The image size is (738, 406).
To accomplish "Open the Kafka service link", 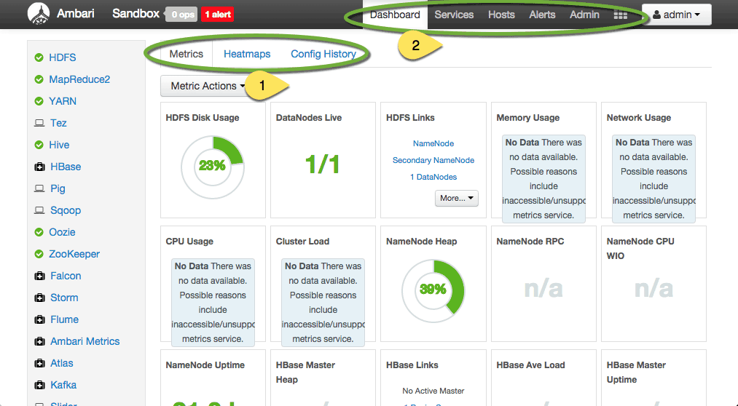I will tap(63, 385).
